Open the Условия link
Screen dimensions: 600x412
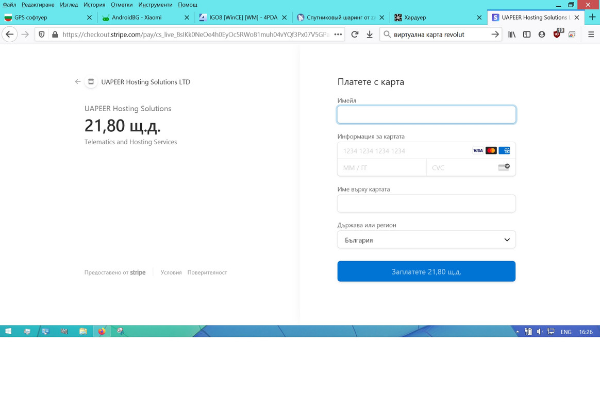[x=171, y=272]
